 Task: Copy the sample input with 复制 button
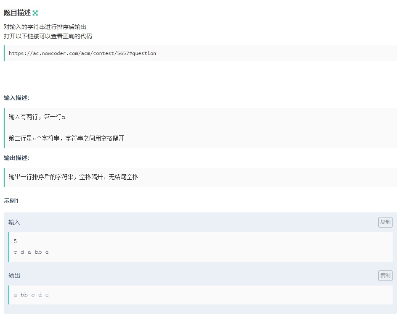[x=385, y=222]
